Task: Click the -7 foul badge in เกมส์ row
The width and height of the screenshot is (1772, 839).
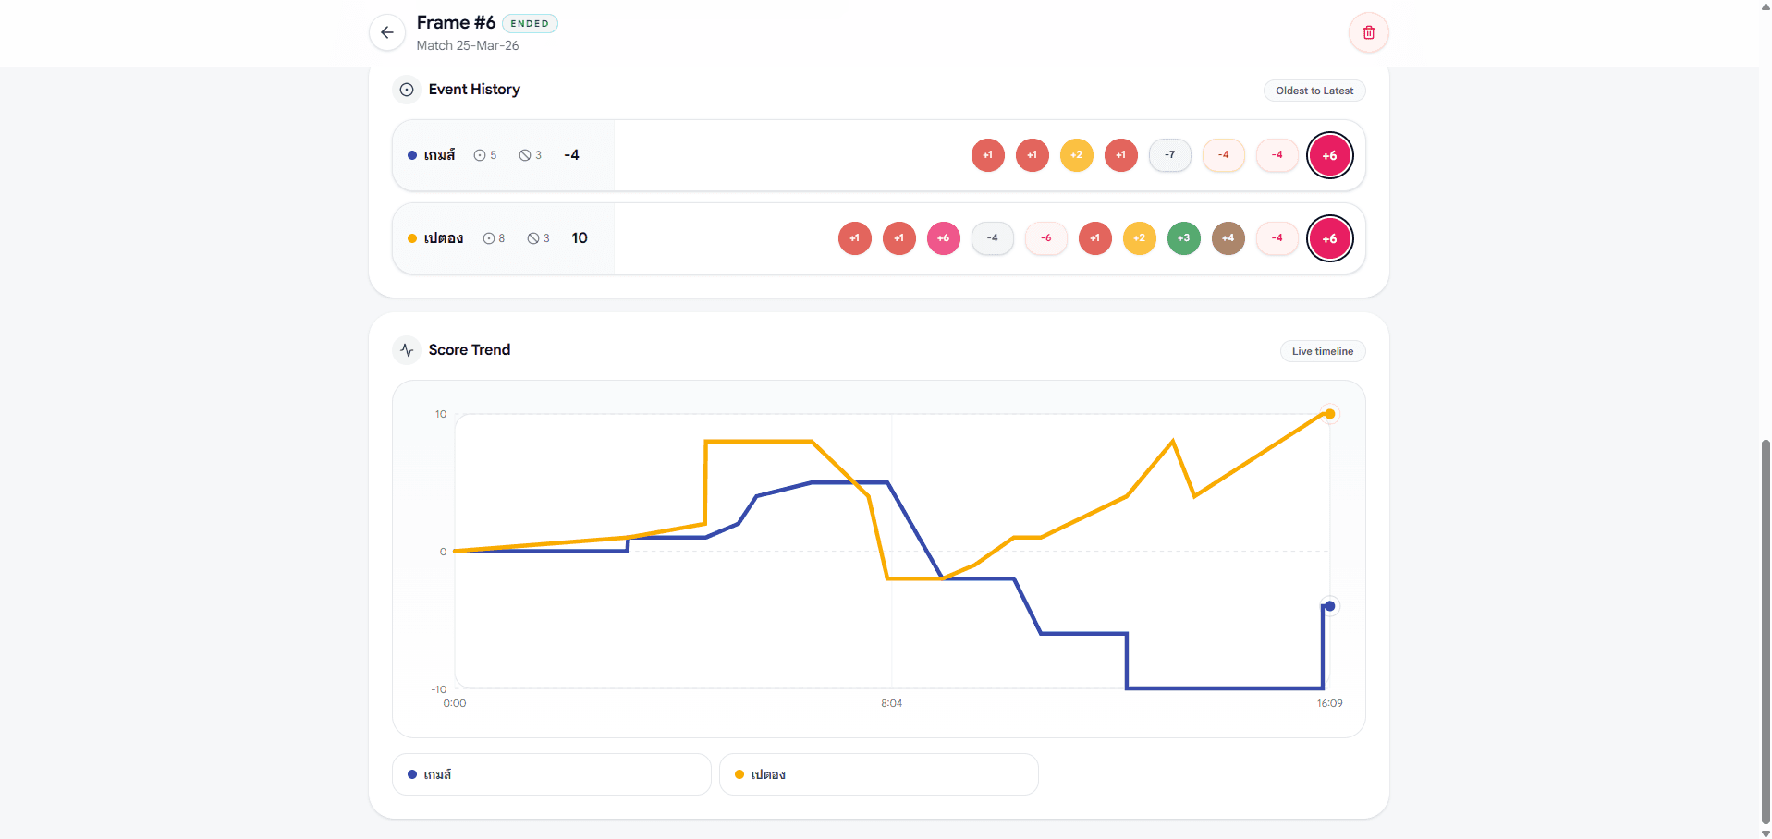Action: tap(1170, 155)
